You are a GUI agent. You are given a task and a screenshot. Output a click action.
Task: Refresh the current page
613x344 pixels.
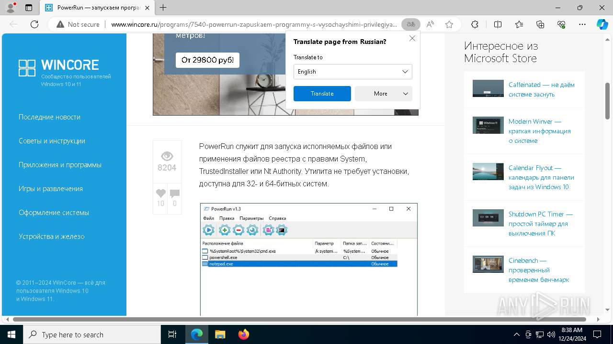point(34,24)
